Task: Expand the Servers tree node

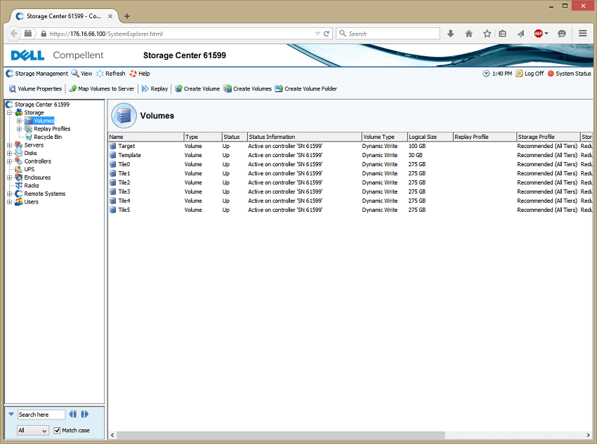Action: click(10, 144)
